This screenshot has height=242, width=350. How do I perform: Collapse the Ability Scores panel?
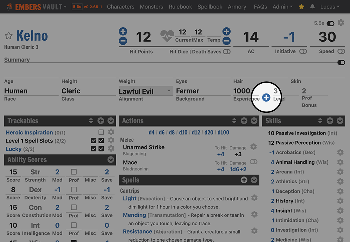click(111, 160)
